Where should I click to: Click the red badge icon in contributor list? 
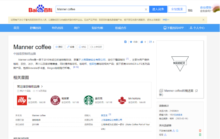[200, 131]
